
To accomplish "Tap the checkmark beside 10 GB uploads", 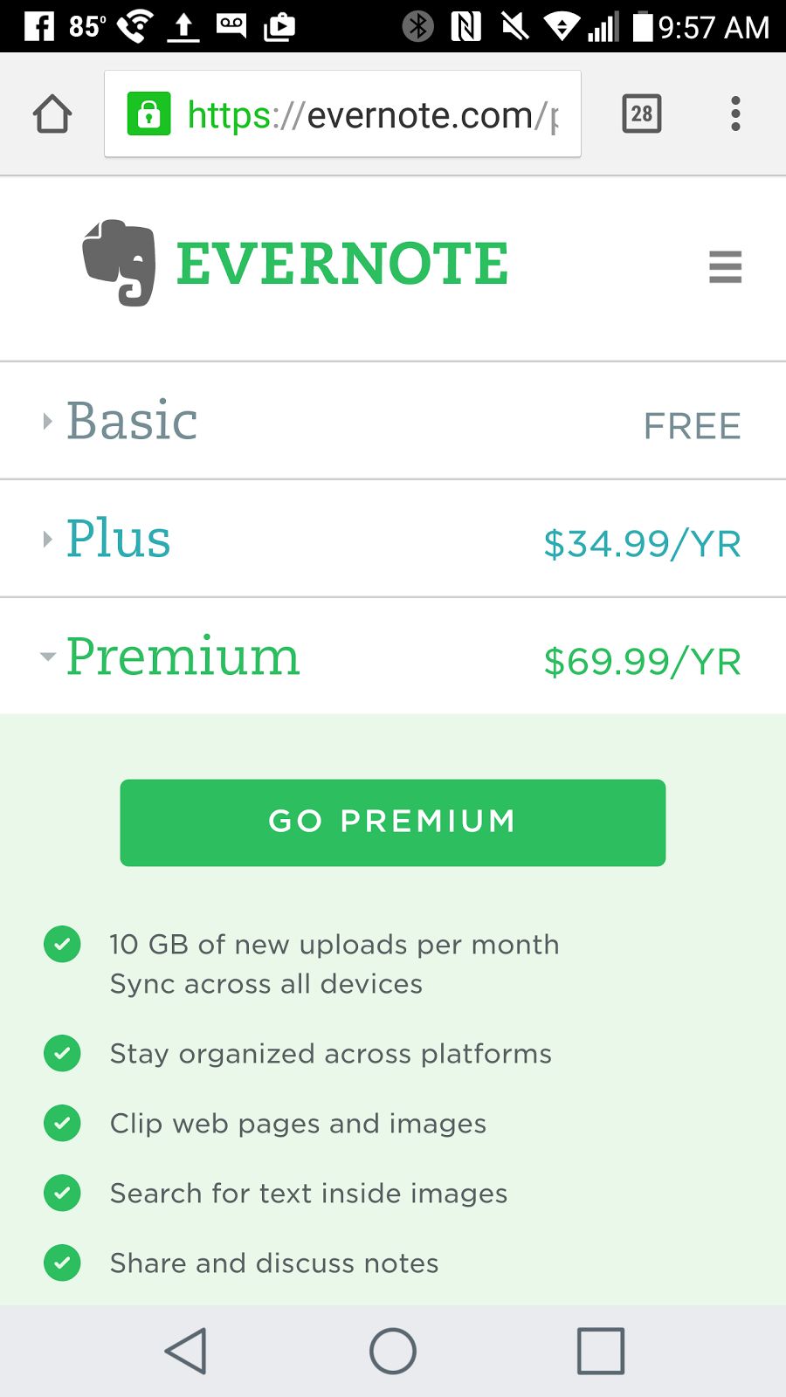I will tap(62, 944).
